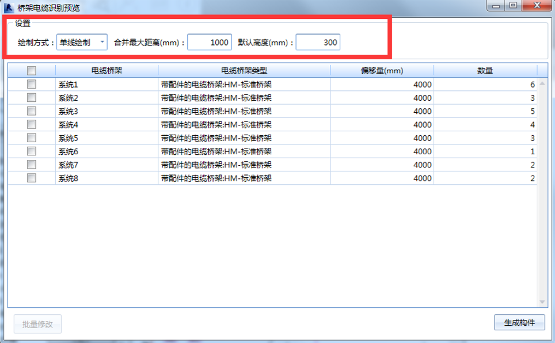The height and width of the screenshot is (343, 555).
Task: Click the 批量修改 button
Action: [x=37, y=324]
